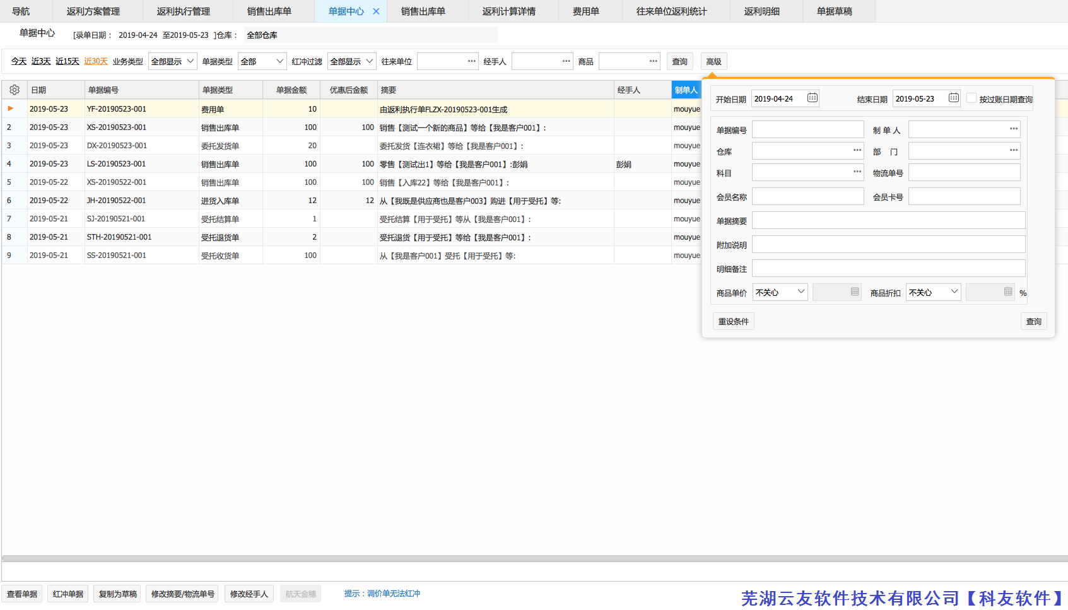Sort by 单据金额 column header

(291, 90)
